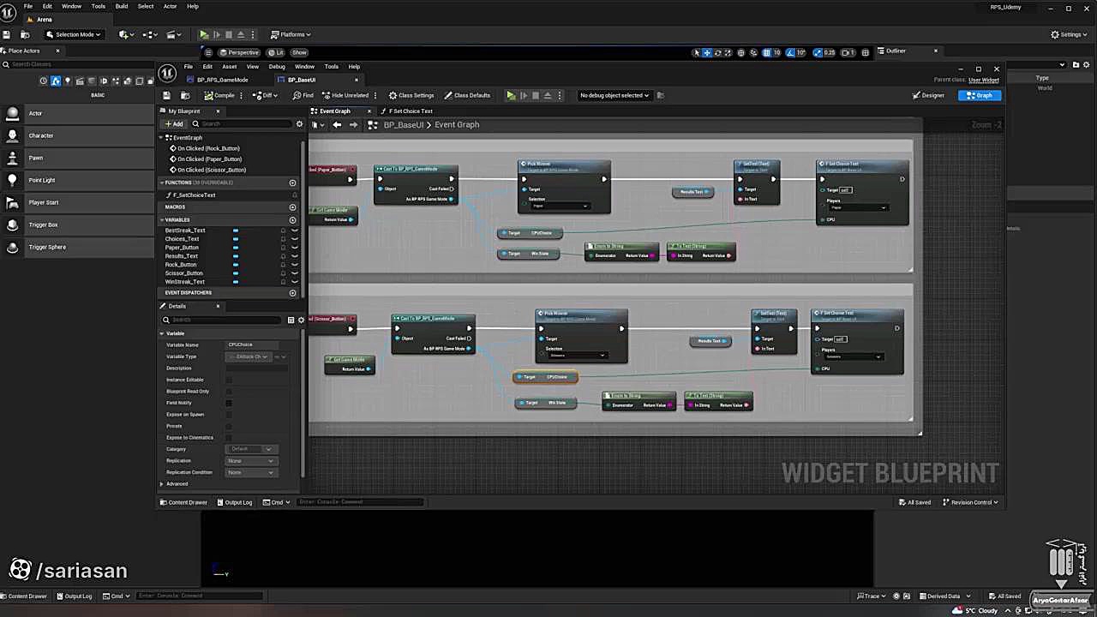Image resolution: width=1097 pixels, height=617 pixels.
Task: Open the Category dropdown
Action: pyautogui.click(x=250, y=449)
